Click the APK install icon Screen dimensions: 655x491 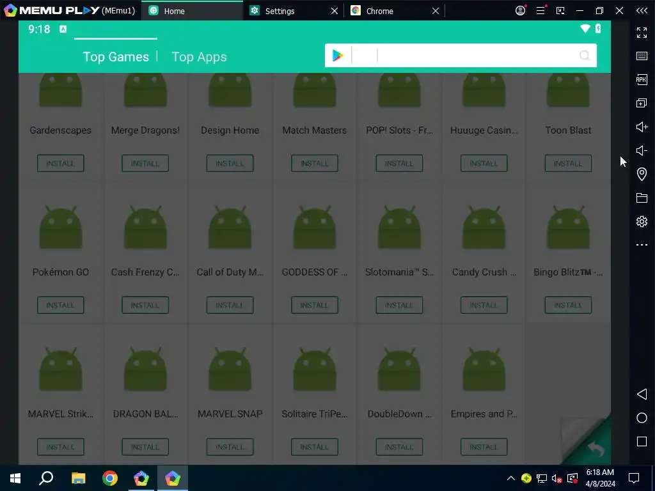point(642,79)
